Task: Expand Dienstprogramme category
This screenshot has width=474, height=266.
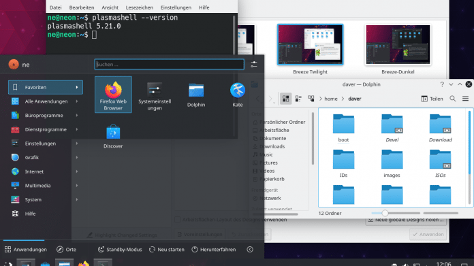Action: point(46,129)
